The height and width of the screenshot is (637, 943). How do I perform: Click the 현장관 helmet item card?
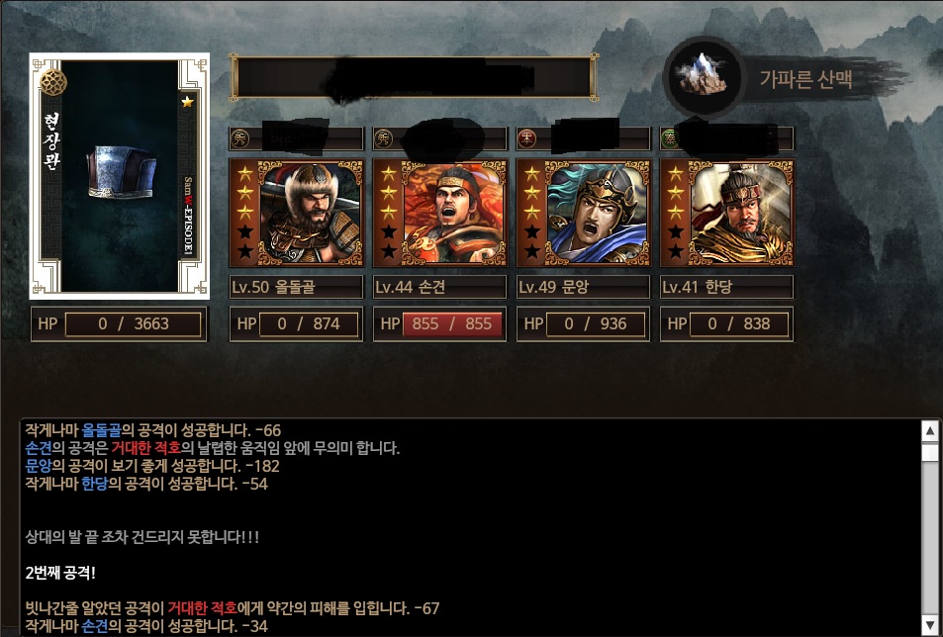[120, 176]
